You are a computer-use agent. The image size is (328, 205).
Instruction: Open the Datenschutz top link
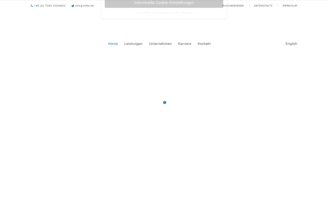[263, 5]
